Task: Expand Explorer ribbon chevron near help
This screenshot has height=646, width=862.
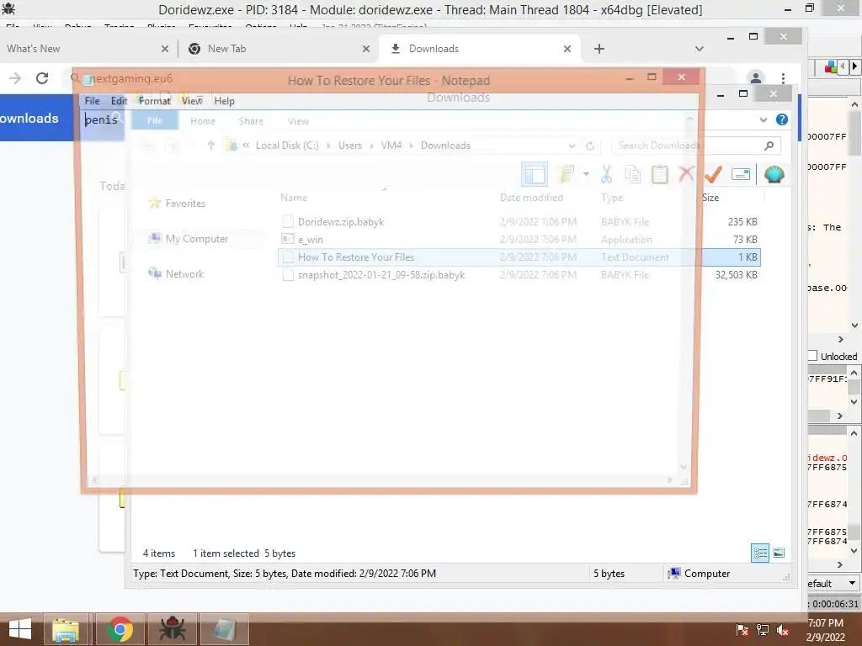Action: pos(763,119)
